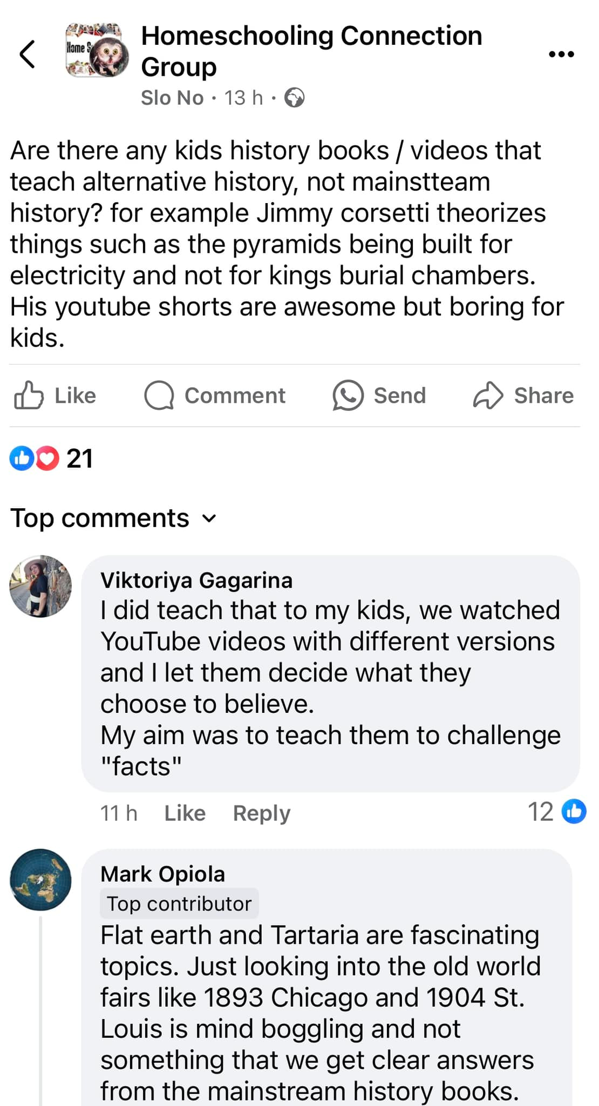Tap the Top contributor badge
Image resolution: width=599 pixels, height=1106 pixels.
pos(179,903)
